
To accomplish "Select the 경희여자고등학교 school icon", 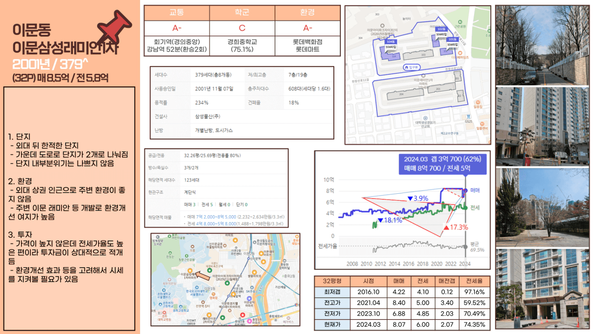I will (x=160, y=304).
